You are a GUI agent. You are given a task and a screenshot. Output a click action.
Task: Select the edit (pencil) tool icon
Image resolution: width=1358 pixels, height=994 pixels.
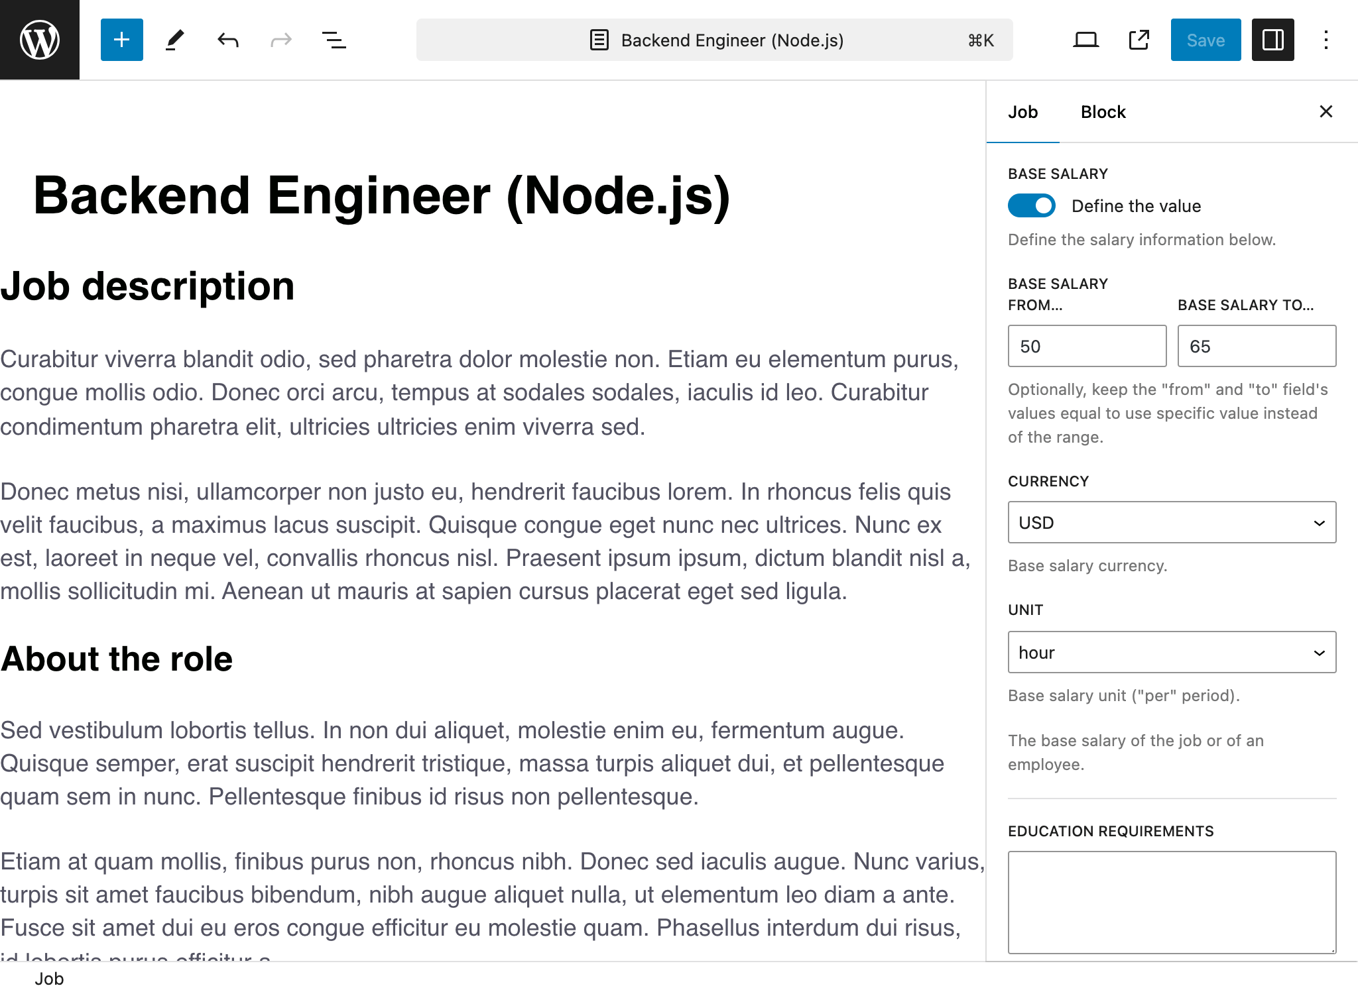pos(173,40)
